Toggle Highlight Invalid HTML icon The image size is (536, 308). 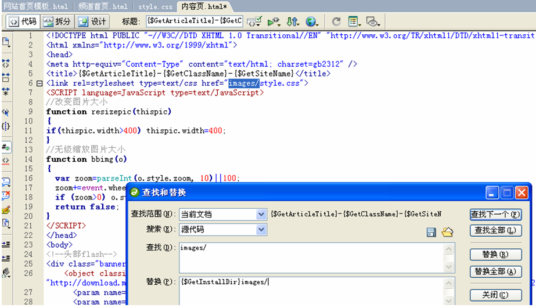click(x=6, y=161)
